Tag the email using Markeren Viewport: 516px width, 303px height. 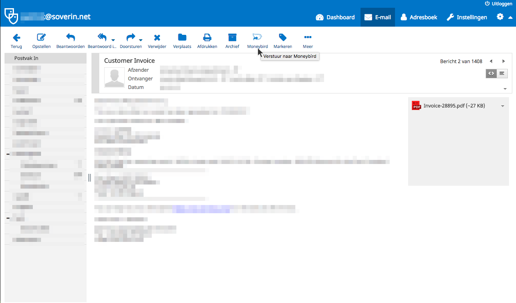point(283,40)
